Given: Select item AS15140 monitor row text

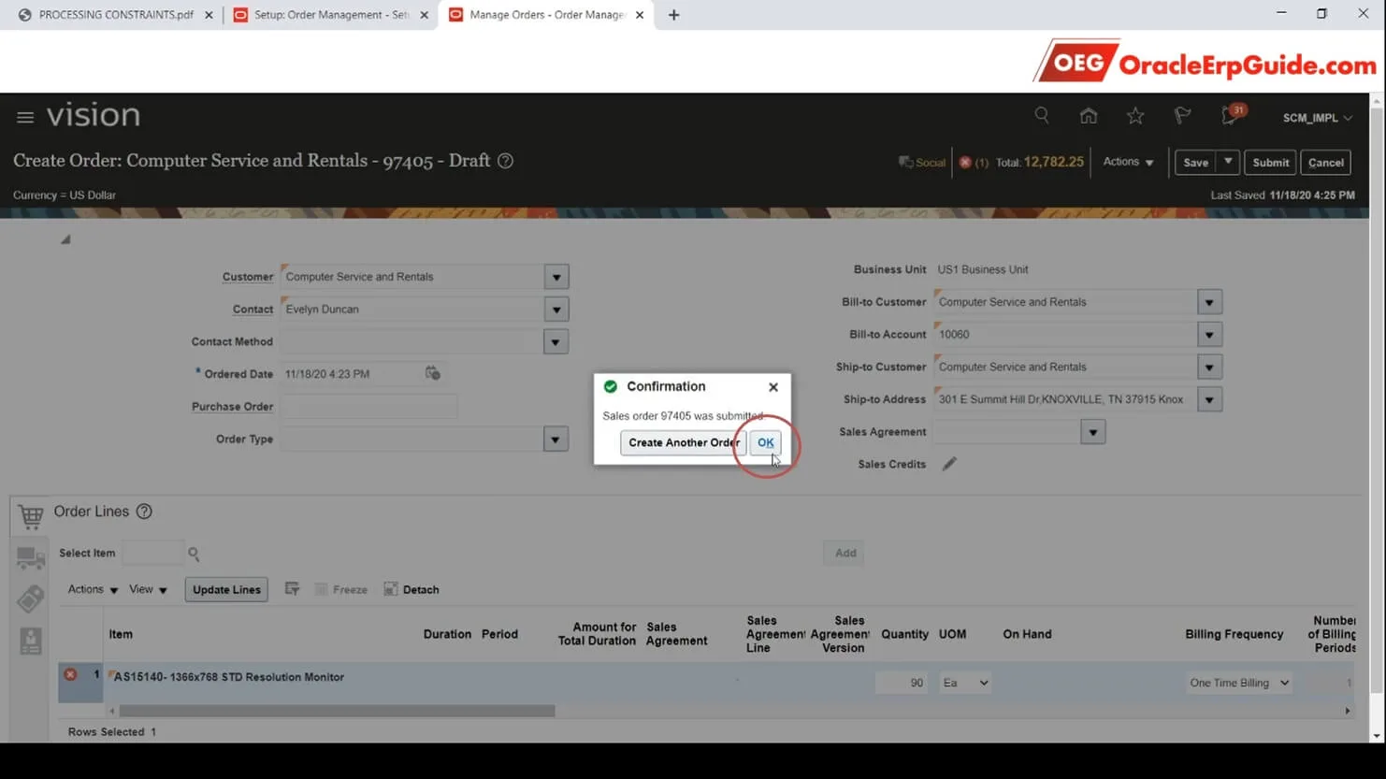Looking at the screenshot, I should click(x=229, y=677).
